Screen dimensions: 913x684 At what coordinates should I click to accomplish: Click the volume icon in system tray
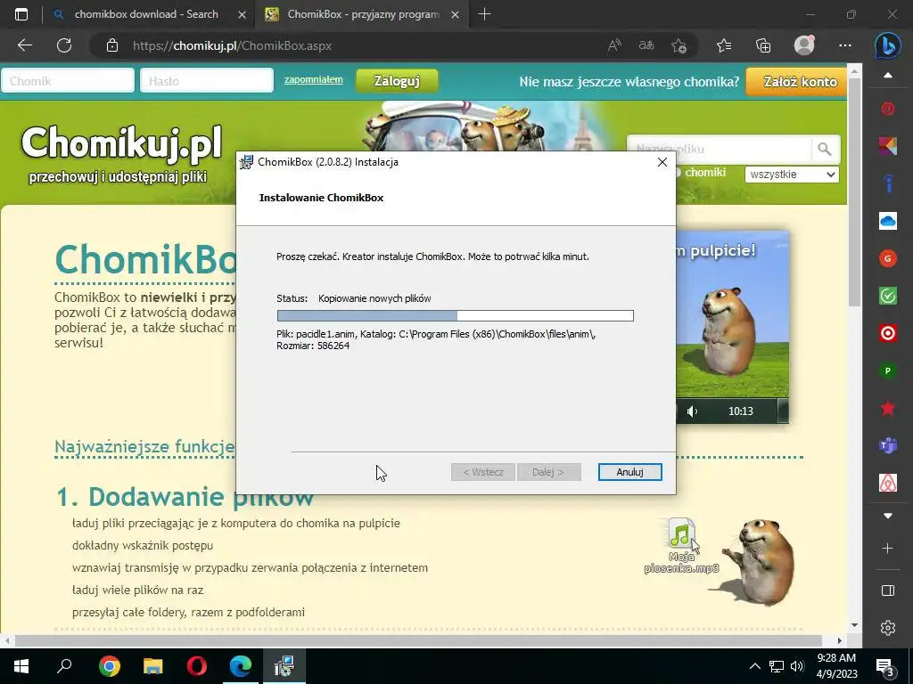point(796,666)
